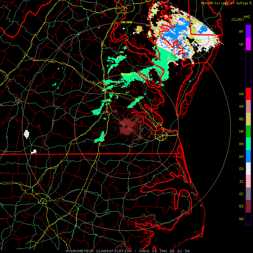The height and width of the screenshot is (253, 253).
Task: Click the RA legend label
Action: click(241, 144)
